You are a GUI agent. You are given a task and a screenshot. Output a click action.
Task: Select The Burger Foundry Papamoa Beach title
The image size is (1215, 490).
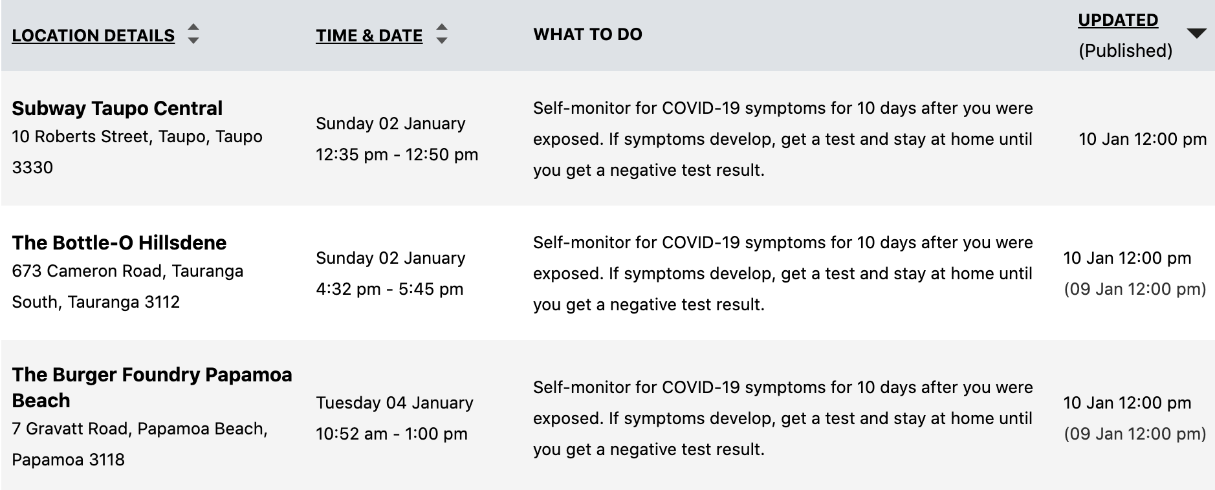point(152,387)
